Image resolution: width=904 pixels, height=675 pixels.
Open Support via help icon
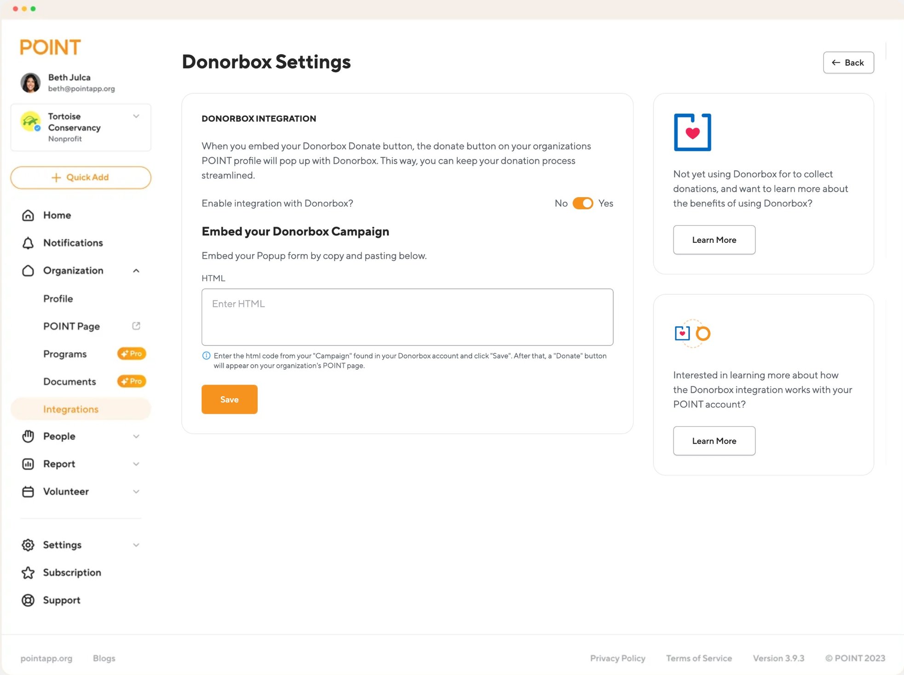28,600
